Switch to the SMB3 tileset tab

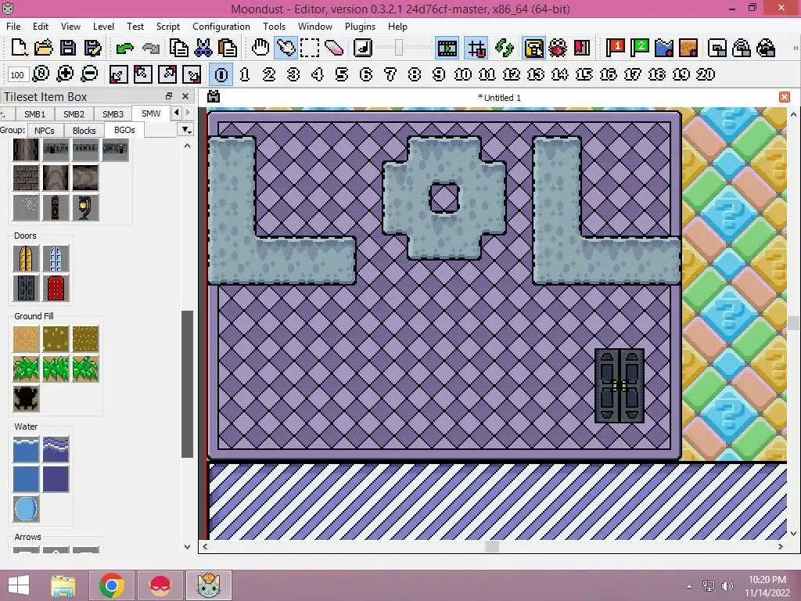[113, 114]
